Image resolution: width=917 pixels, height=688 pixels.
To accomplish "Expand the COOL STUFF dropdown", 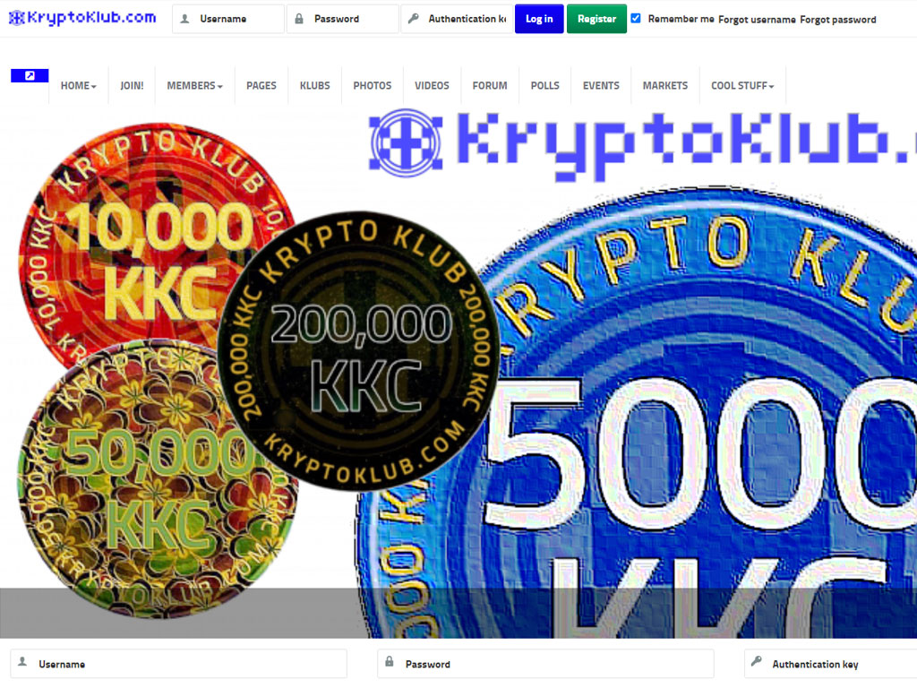I will point(742,85).
